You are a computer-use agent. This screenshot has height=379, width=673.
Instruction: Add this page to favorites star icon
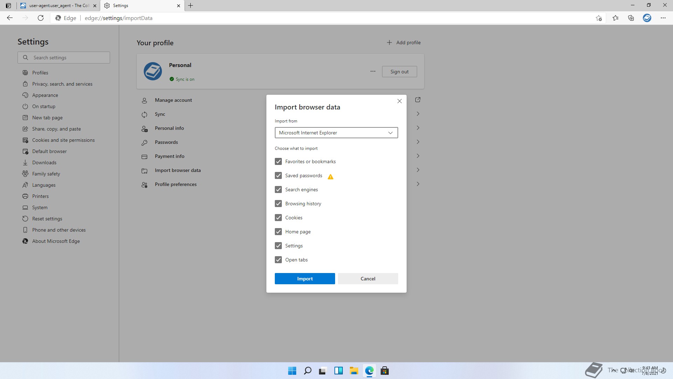tap(599, 18)
